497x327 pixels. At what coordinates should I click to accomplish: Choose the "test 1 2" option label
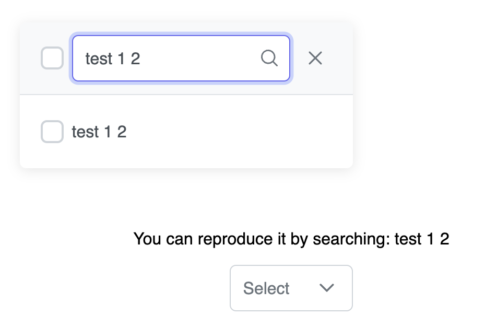pos(99,132)
